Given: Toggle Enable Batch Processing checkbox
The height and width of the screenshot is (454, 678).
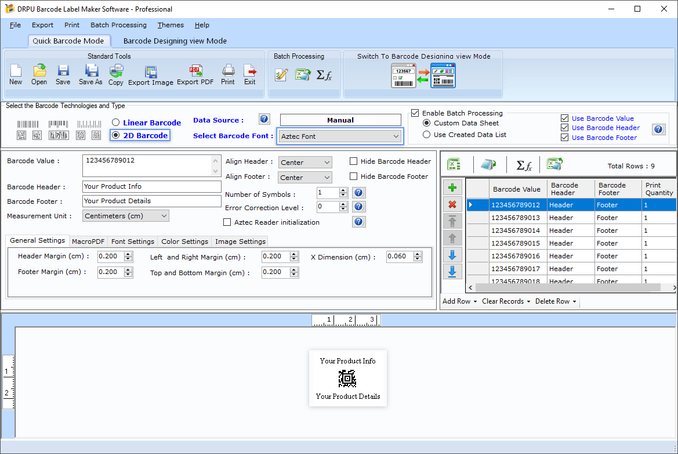Looking at the screenshot, I should coord(415,113).
